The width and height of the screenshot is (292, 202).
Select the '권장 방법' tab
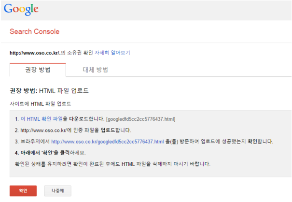pyautogui.click(x=38, y=70)
